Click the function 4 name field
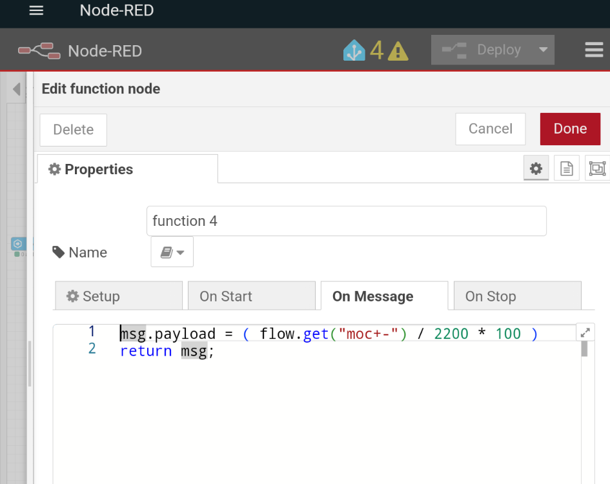This screenshot has width=610, height=484. tap(346, 221)
